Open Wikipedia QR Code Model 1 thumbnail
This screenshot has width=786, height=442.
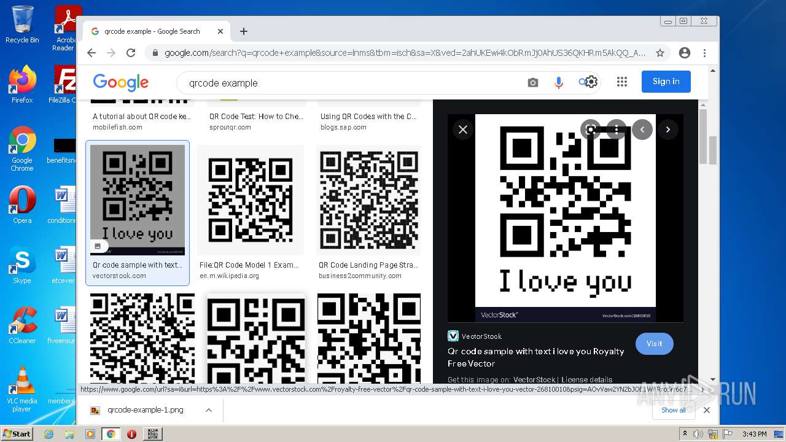tap(251, 200)
